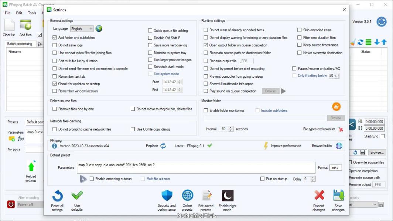Click the Enable night mode moon icon
This screenshot has height=221, width=393.
click(228, 196)
